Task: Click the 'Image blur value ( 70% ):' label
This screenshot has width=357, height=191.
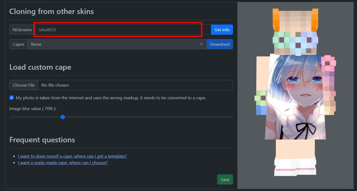Action: click(33, 108)
